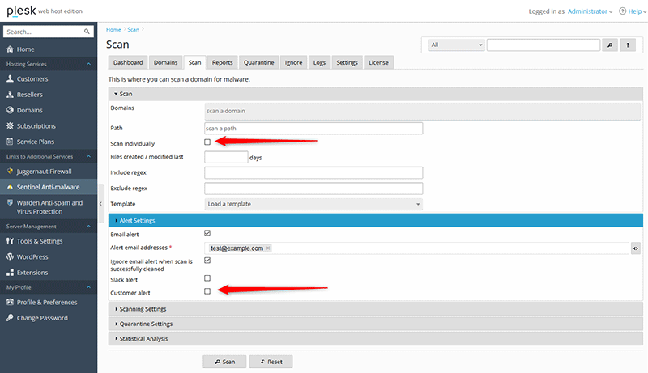
Task: Click the Extensions blocks icon
Action: coord(10,273)
